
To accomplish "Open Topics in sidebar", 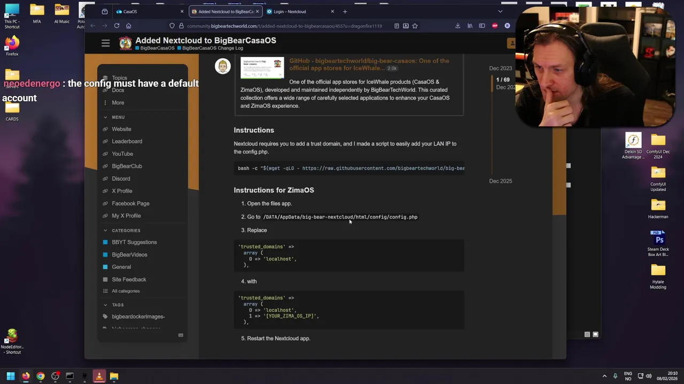I will 119,78.
